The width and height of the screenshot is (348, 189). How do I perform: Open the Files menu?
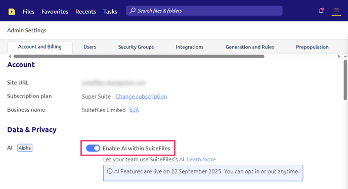coord(29,12)
